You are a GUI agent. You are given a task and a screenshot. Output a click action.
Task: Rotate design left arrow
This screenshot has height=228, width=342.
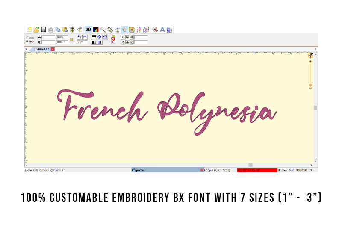pos(80,37)
